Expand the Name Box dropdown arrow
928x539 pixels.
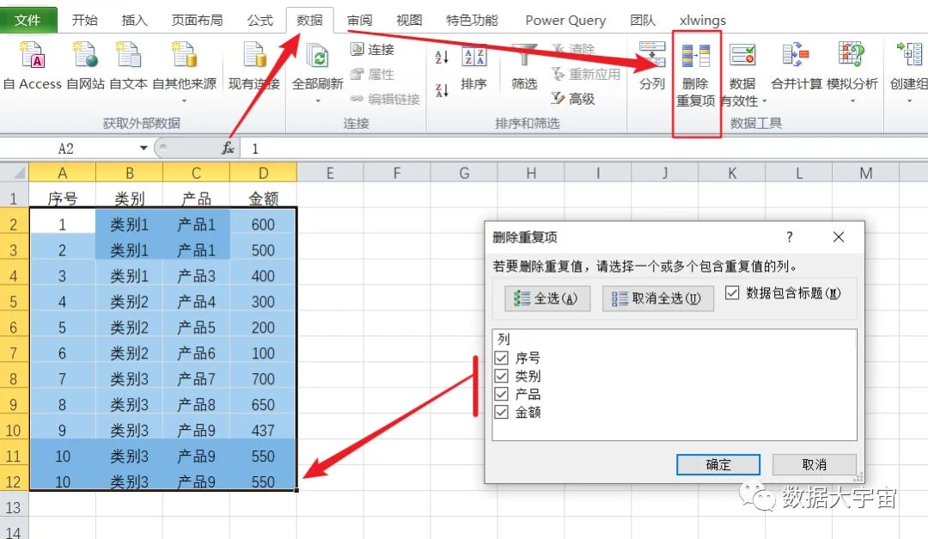143,148
